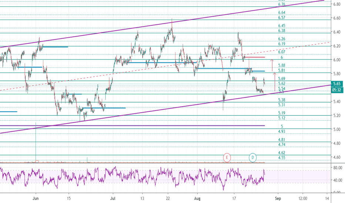The height and width of the screenshot is (203, 345).
Task: Select the 6.19 level label
Action: [x=282, y=44]
